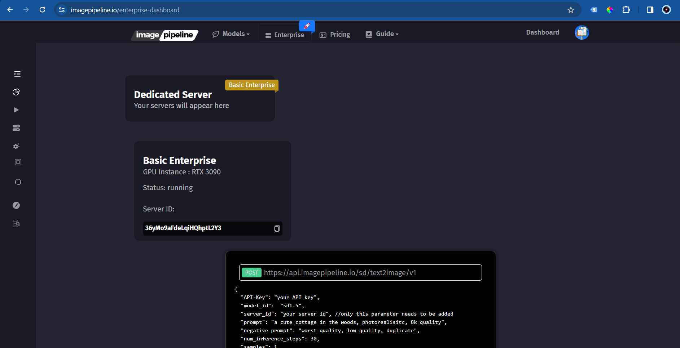This screenshot has width=680, height=348.
Task: Open the image pipeline home logo
Action: 165,35
